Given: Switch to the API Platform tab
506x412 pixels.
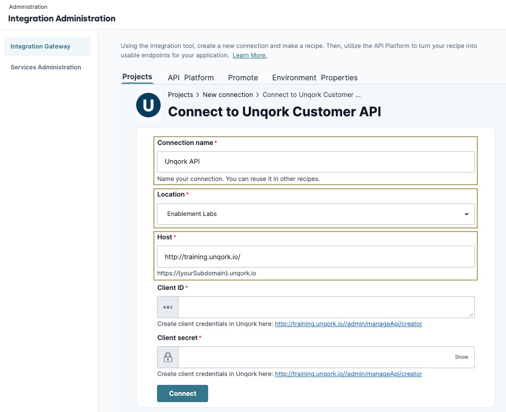Looking at the screenshot, I should pyautogui.click(x=191, y=78).
